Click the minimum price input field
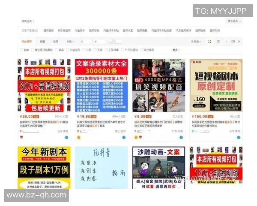This screenshot has width=257, height=206. pyautogui.click(x=86, y=42)
